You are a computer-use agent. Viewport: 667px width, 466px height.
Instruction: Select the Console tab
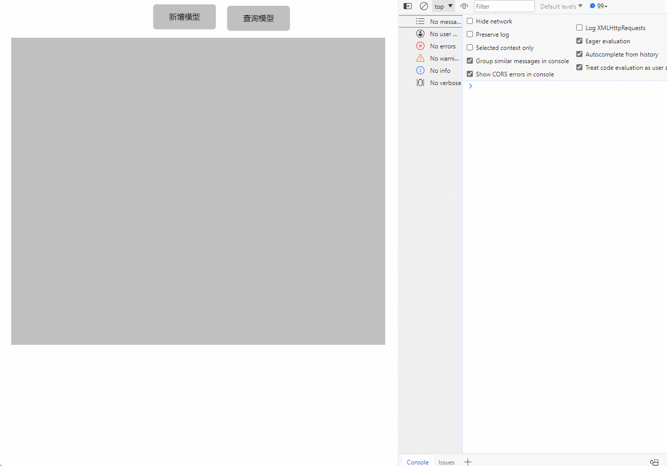click(418, 462)
